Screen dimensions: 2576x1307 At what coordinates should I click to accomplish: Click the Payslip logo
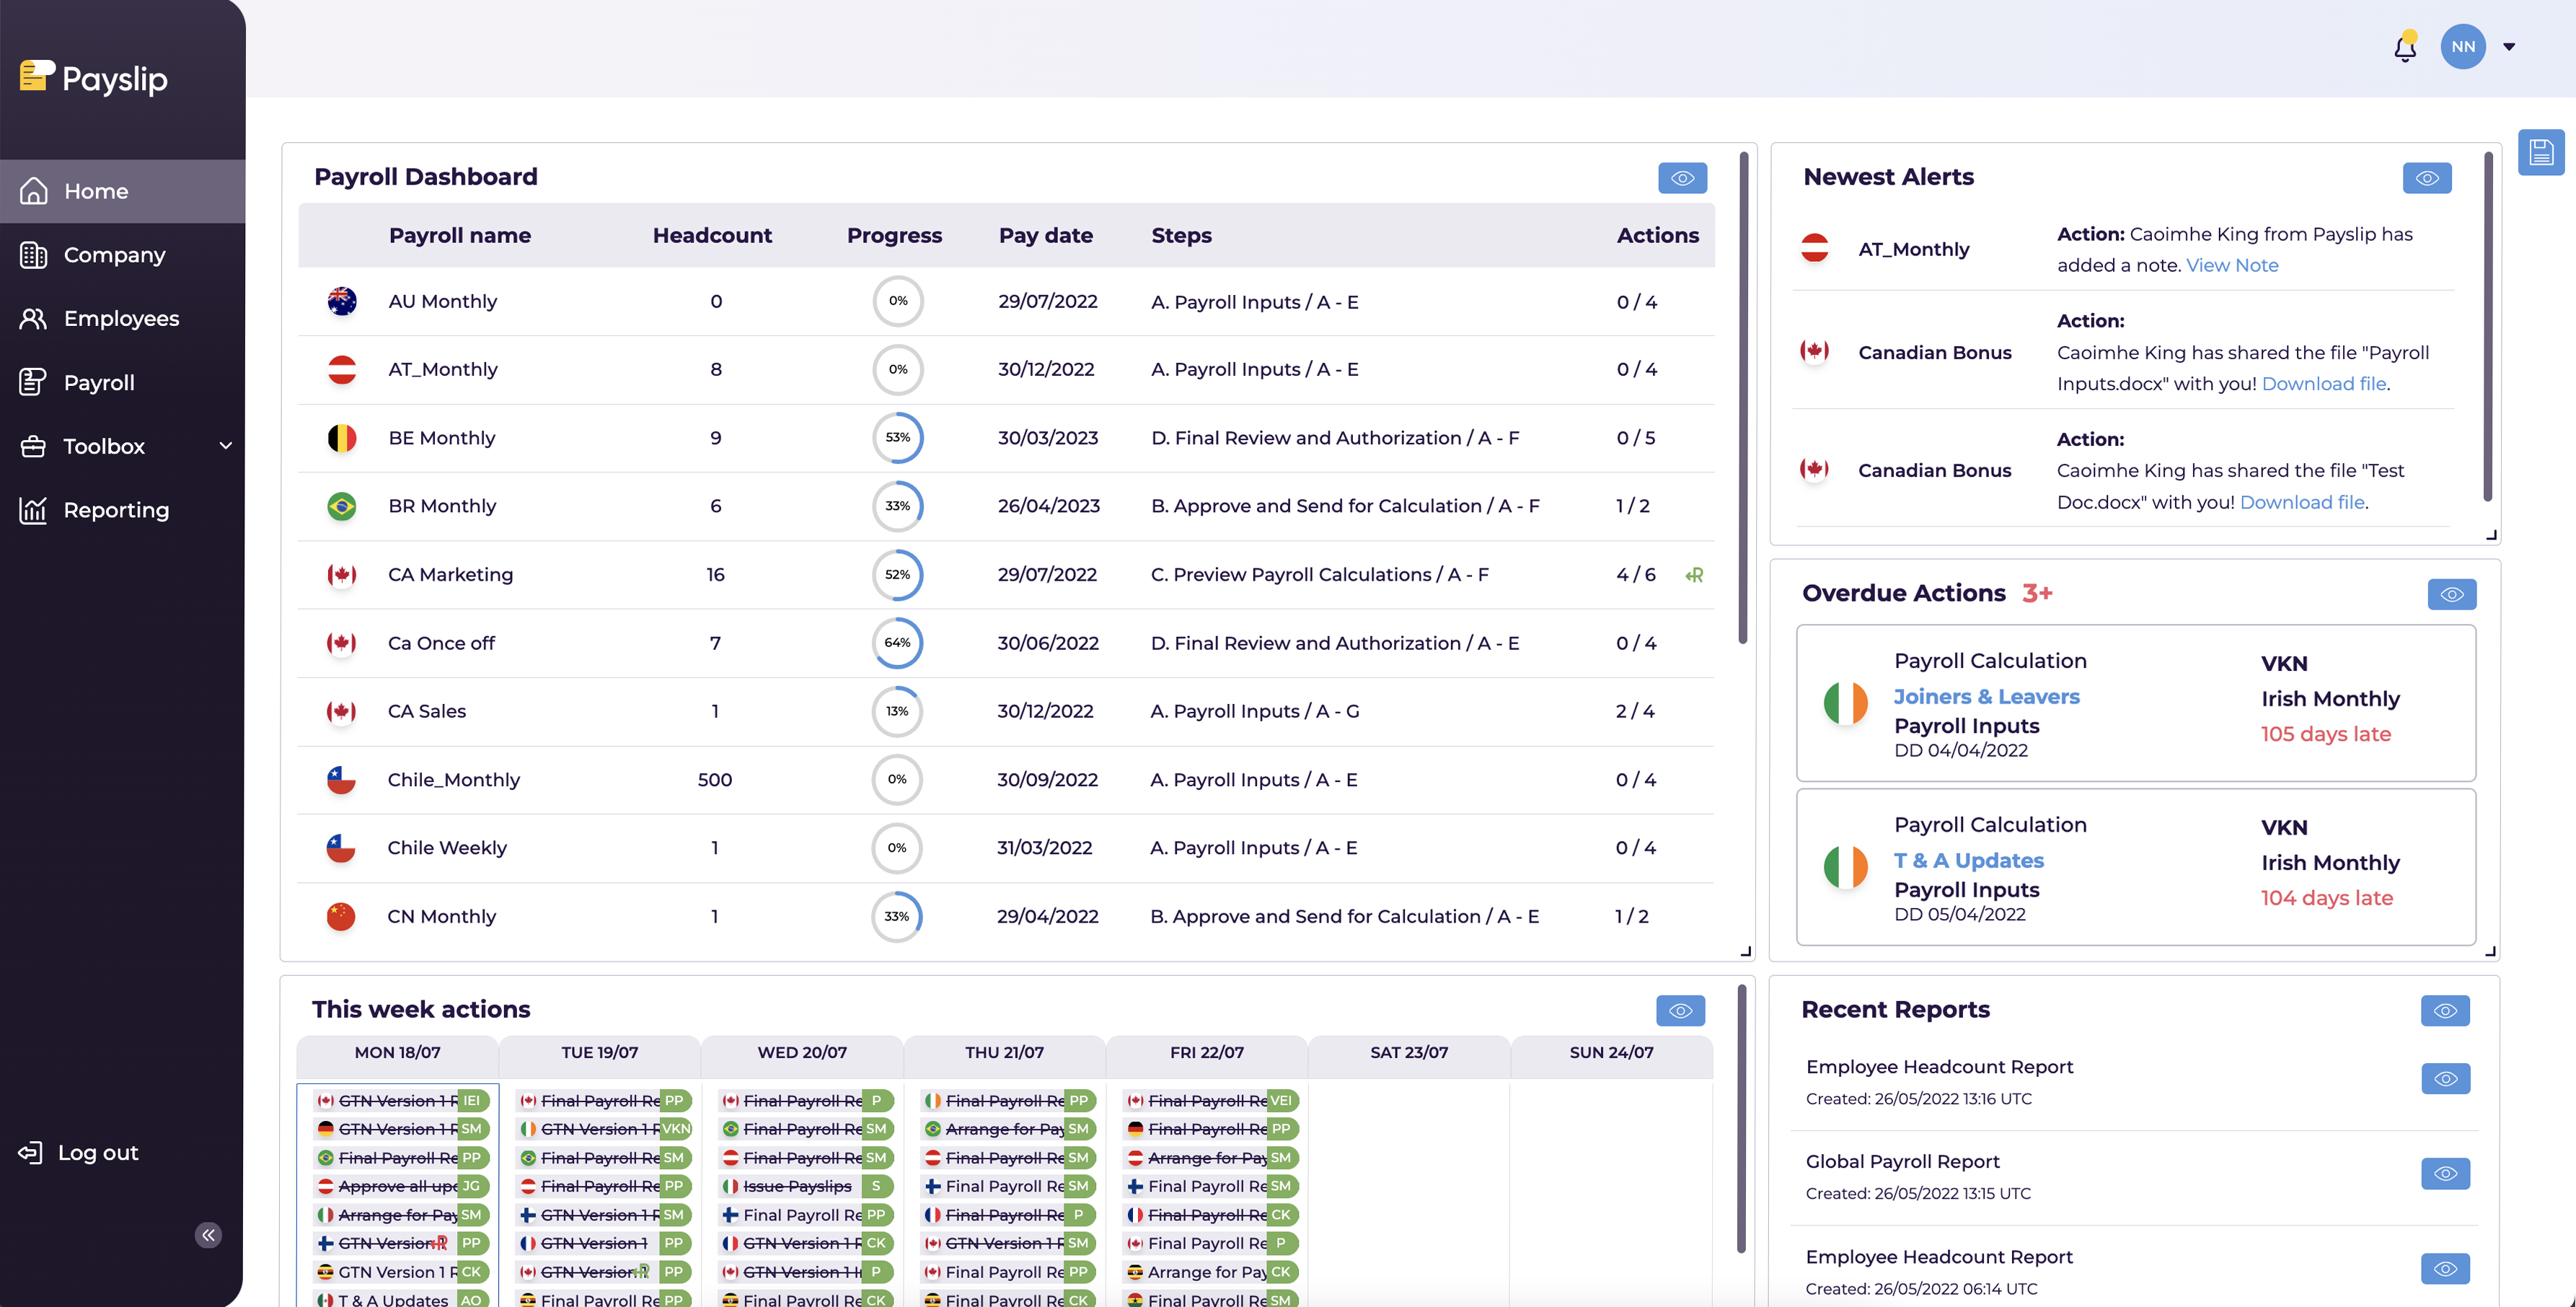pyautogui.click(x=94, y=78)
